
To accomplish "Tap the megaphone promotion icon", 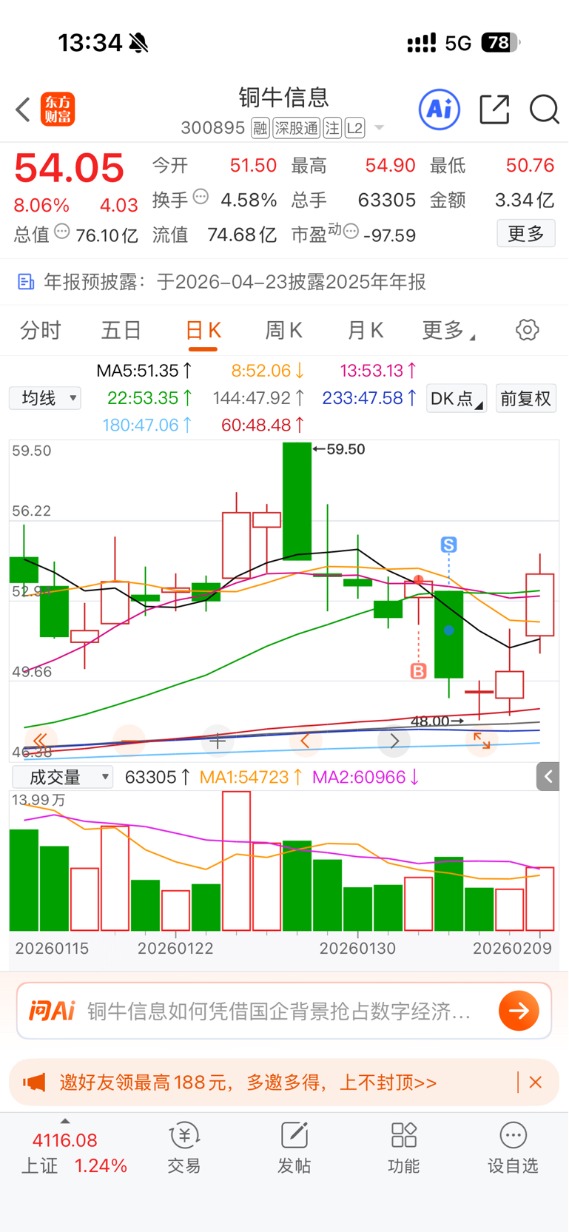I will pyautogui.click(x=34, y=1083).
